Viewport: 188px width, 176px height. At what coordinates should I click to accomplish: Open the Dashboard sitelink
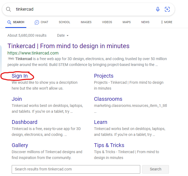pyautogui.click(x=25, y=122)
